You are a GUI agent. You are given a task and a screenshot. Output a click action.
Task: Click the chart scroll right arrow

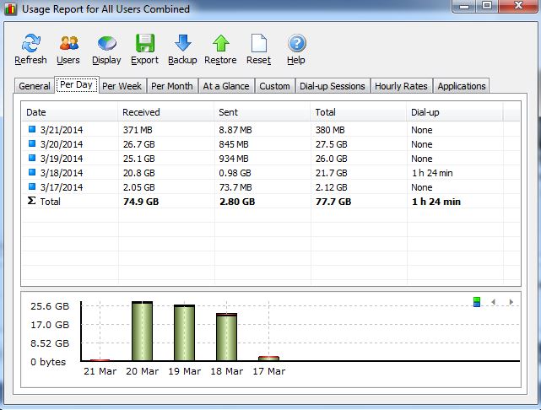[x=511, y=302]
